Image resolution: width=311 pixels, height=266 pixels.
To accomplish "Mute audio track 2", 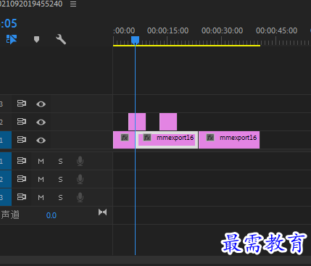I will 41,179.
